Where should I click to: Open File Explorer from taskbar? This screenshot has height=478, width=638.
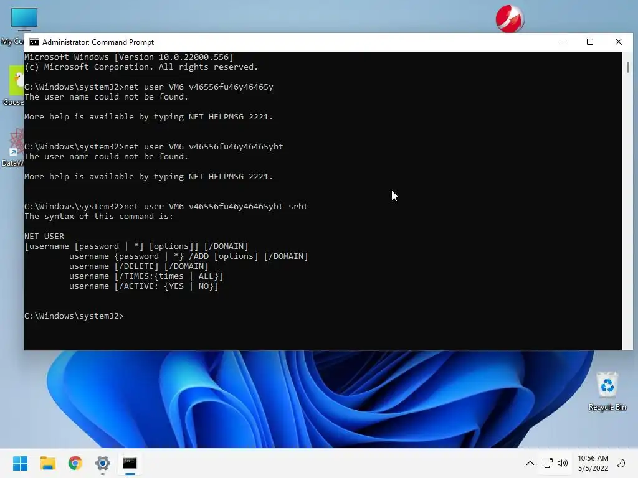pyautogui.click(x=47, y=463)
